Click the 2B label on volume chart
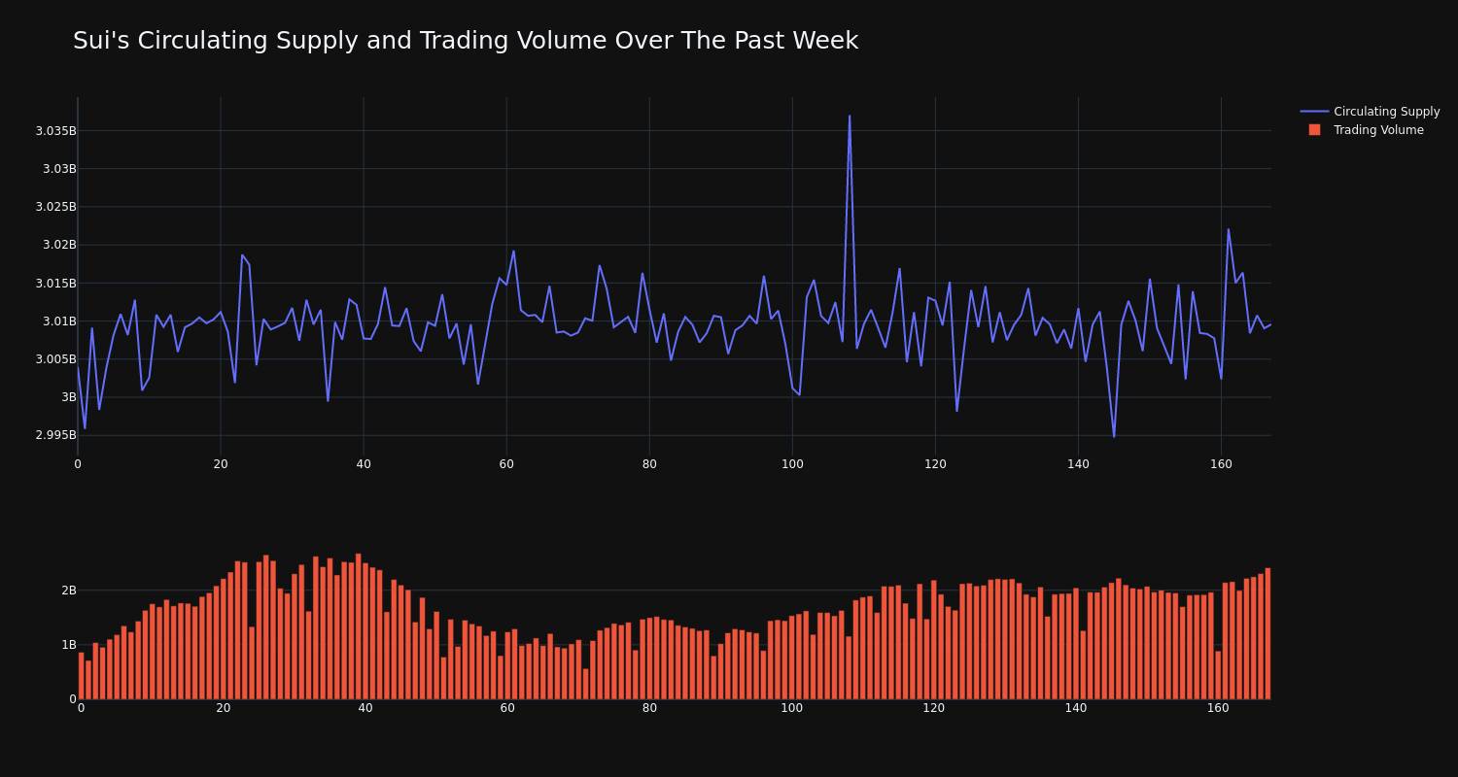 pyautogui.click(x=68, y=591)
